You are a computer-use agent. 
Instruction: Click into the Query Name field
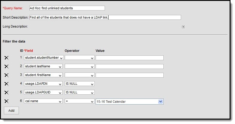click(x=67, y=8)
